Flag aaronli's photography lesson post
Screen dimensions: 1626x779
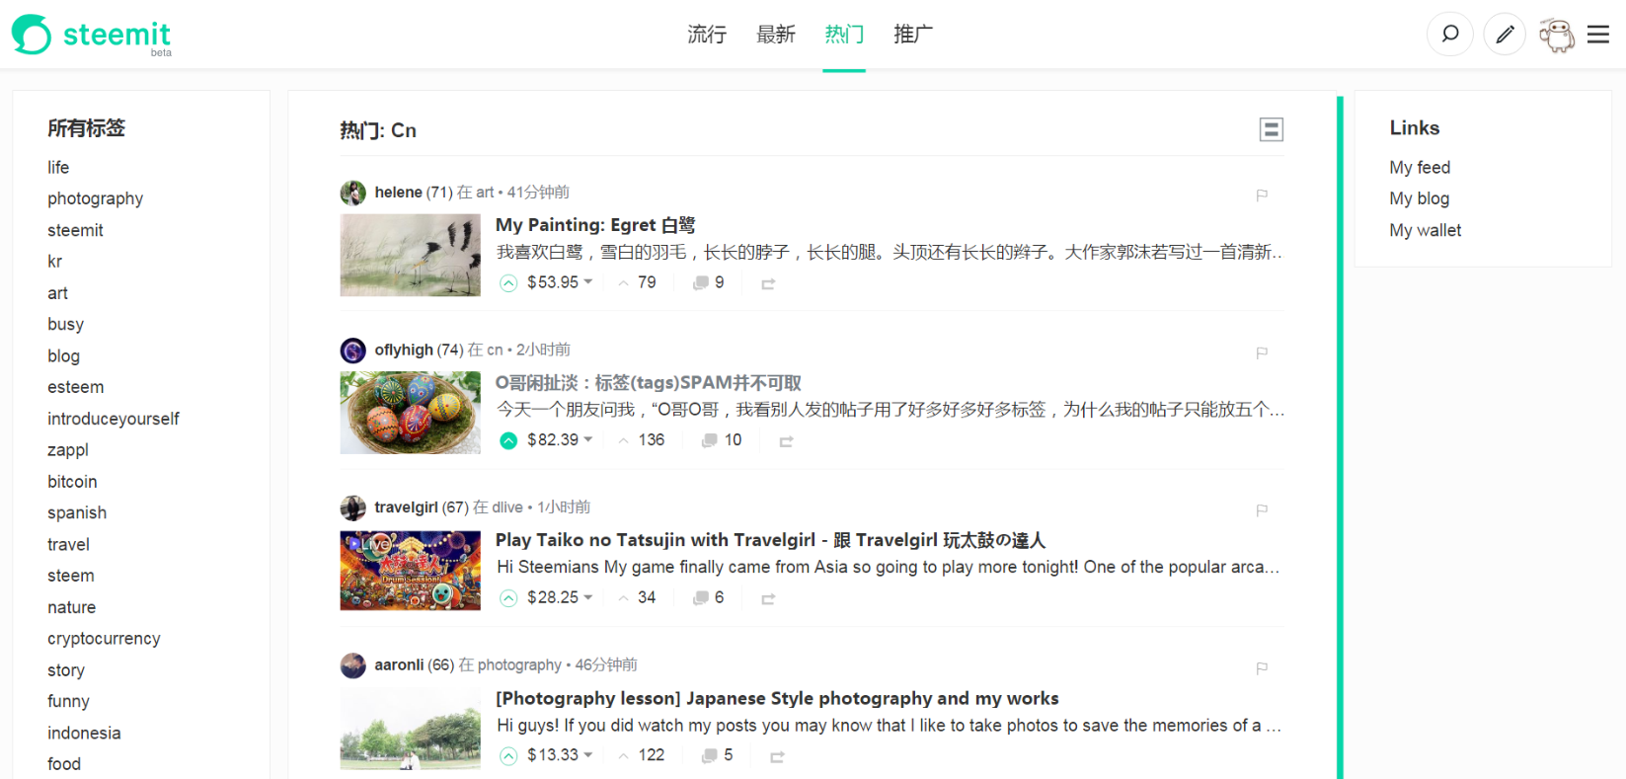[1262, 667]
